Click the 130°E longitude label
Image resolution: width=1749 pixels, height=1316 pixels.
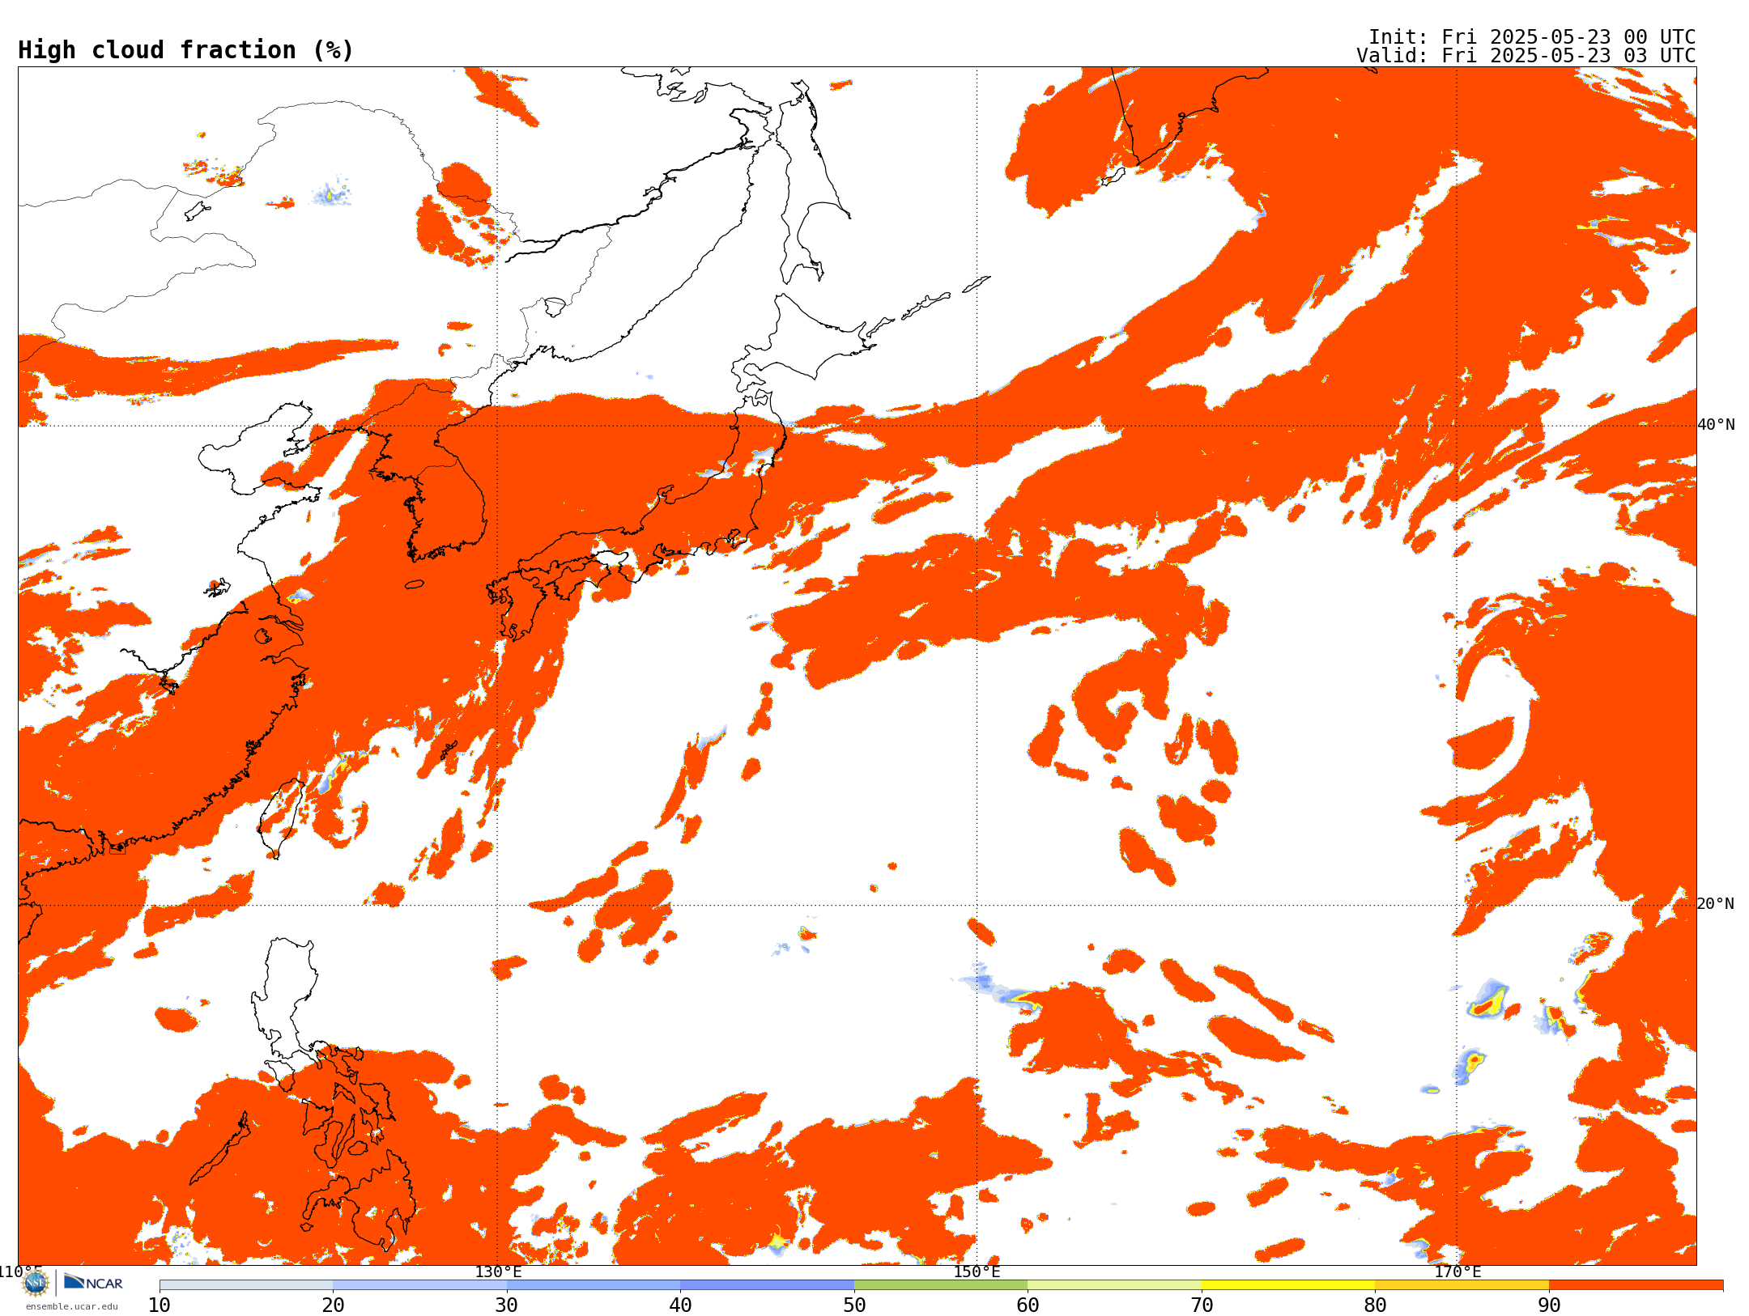click(498, 1272)
